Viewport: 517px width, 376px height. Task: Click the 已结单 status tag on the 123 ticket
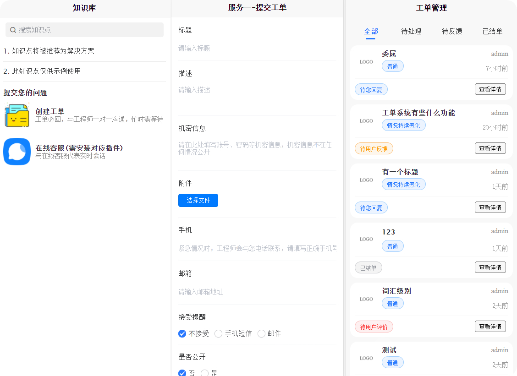click(368, 267)
